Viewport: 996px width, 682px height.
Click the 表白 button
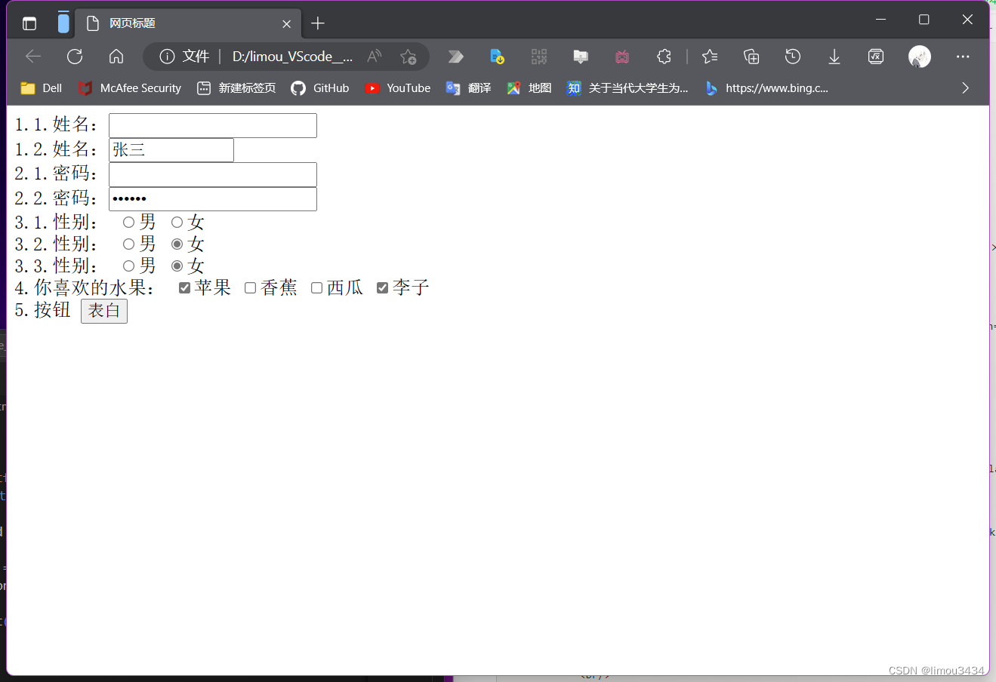point(104,311)
